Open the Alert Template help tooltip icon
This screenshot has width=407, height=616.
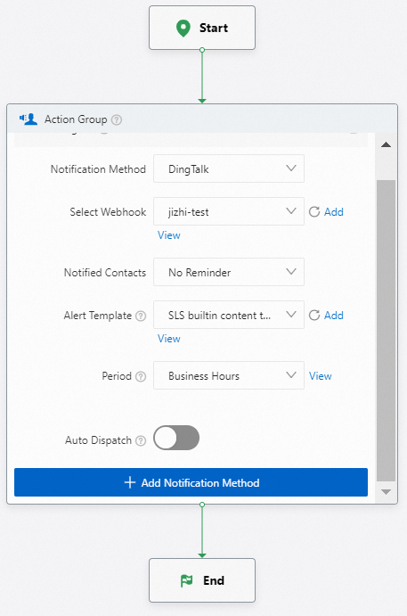[141, 316]
